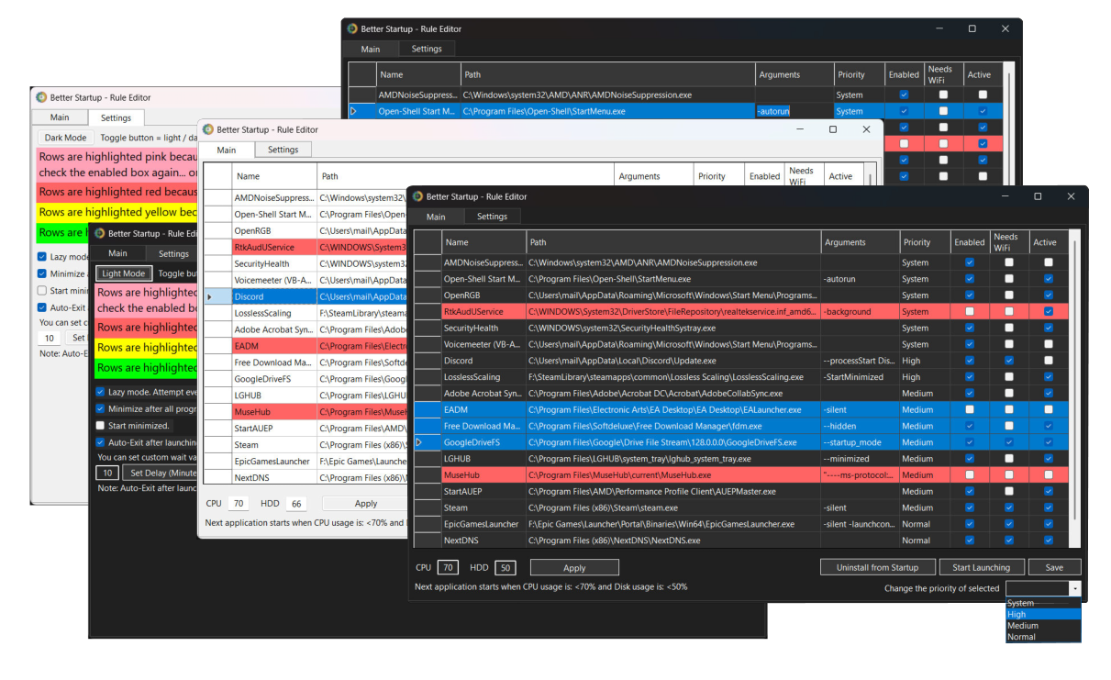Click the Voicemeeter (VB-A... cell in light window
This screenshot has height=680, width=1111.
[274, 280]
